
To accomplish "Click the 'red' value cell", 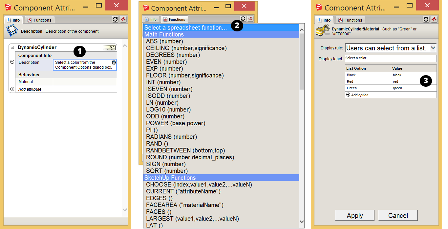I will [x=414, y=81].
